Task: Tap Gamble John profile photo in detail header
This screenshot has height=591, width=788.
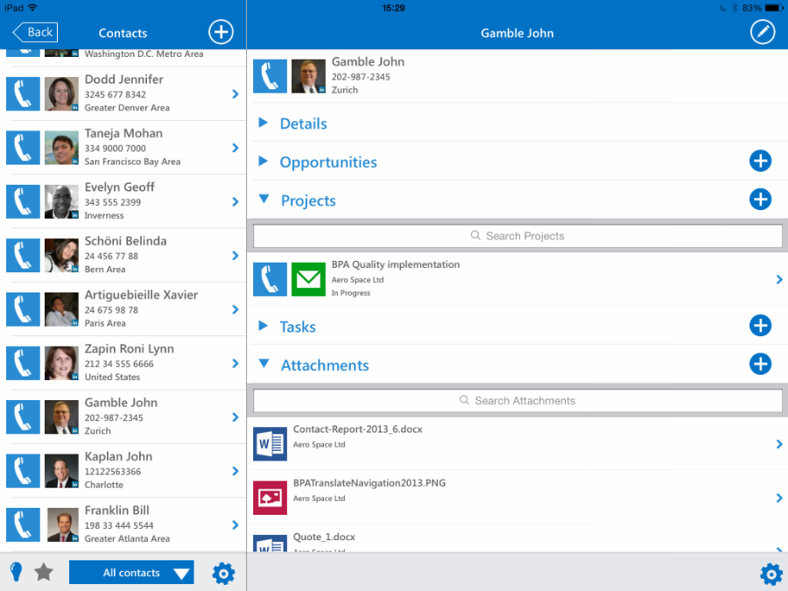Action: point(308,76)
